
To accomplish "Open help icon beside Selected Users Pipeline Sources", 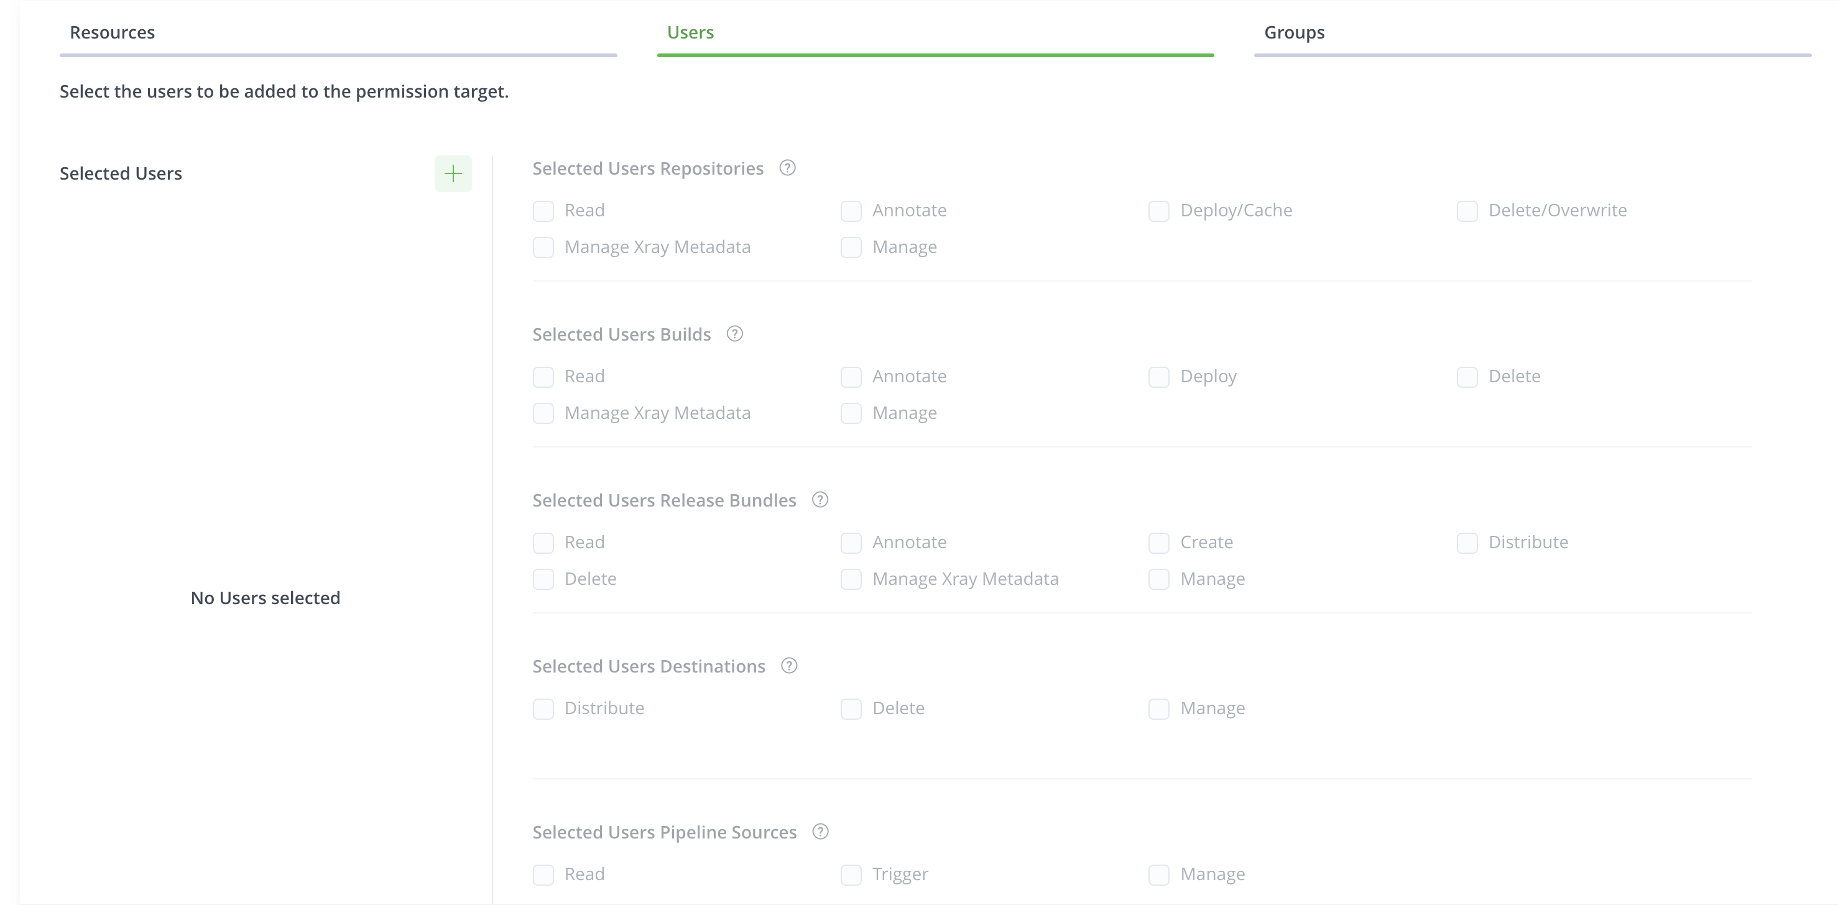I will tap(820, 832).
